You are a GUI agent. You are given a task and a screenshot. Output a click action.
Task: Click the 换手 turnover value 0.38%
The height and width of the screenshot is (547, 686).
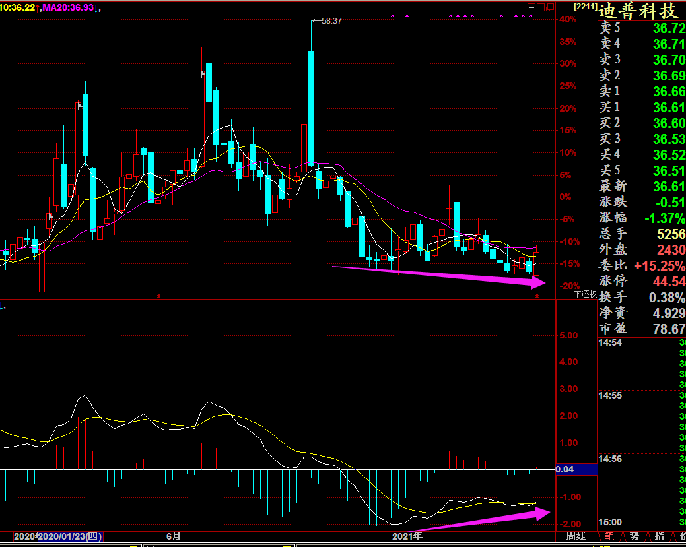(668, 298)
